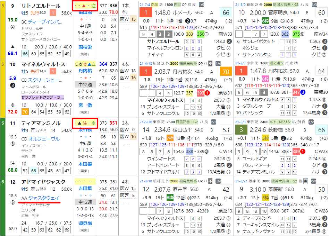Screen dimensions: 329x236
Task: Click training note 栗芝13
Action: tap(225, 211)
